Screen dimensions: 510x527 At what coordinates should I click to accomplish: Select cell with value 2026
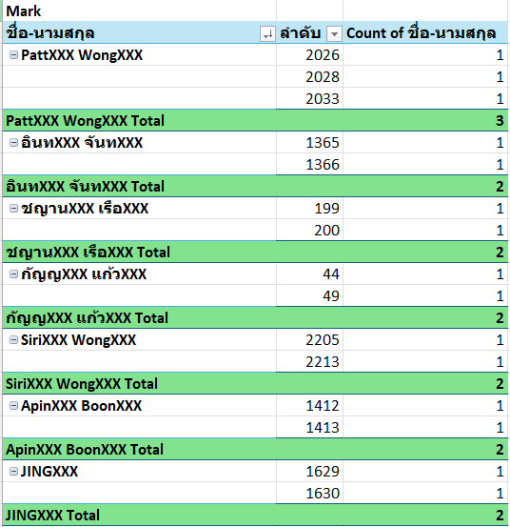[x=309, y=54]
